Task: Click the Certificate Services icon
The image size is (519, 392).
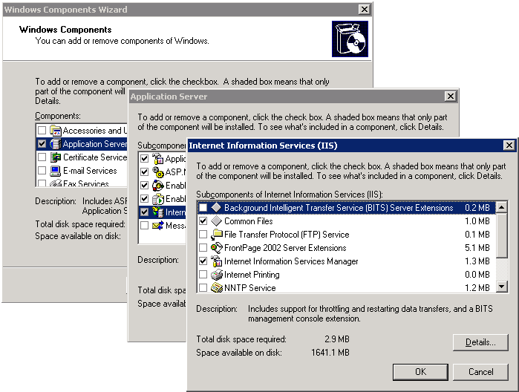Action: [x=55, y=157]
